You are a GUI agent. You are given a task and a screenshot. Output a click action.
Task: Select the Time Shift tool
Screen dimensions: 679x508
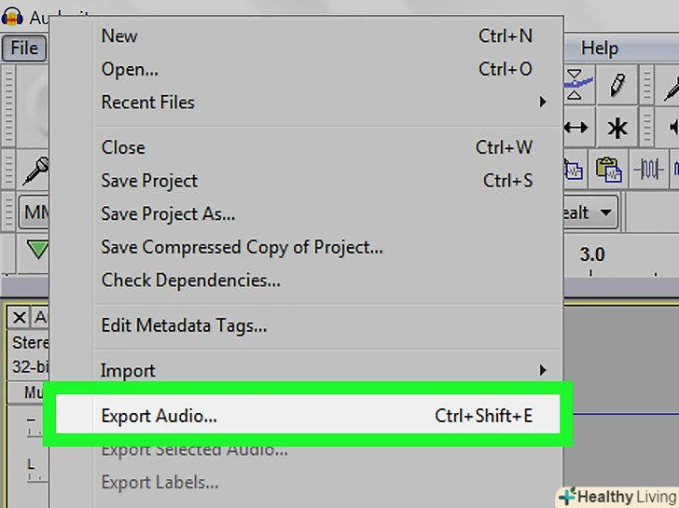coord(577,128)
